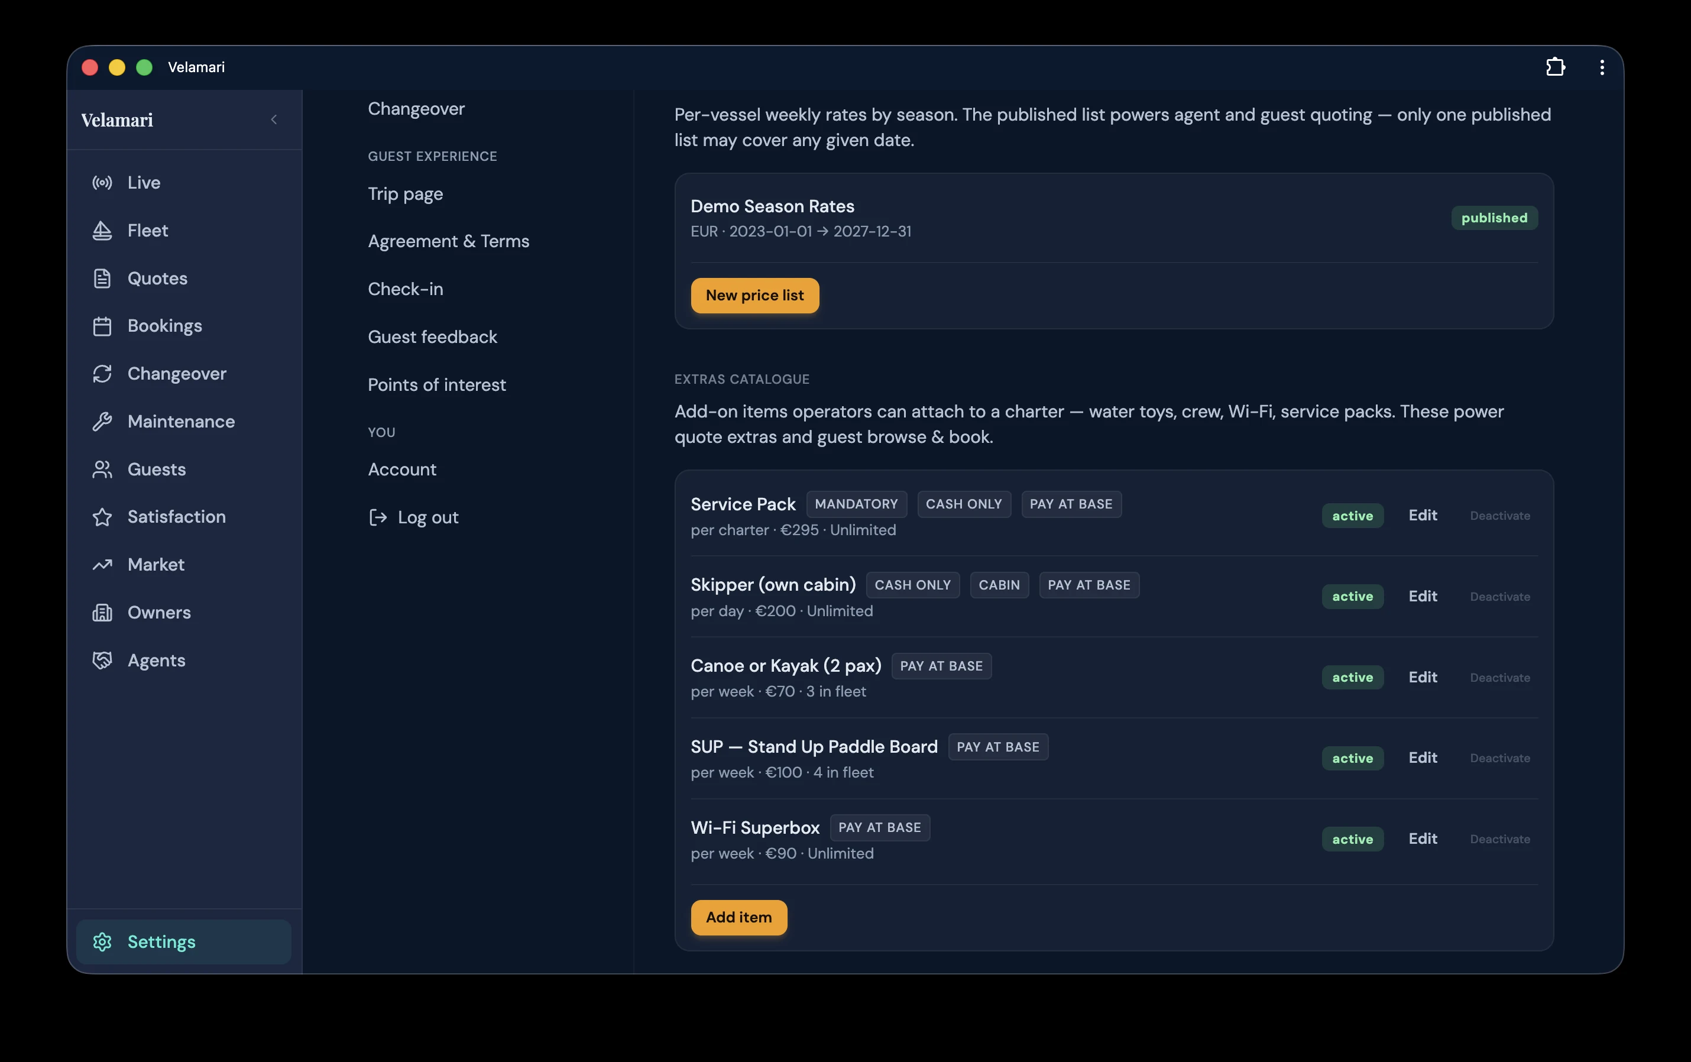Deactivate the SUP paddle board extra
The width and height of the screenshot is (1691, 1062).
[1500, 758]
